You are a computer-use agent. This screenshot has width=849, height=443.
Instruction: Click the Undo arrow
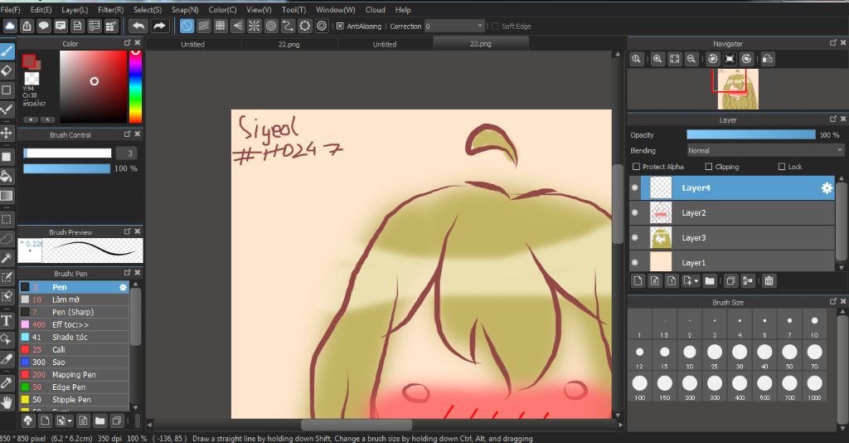coord(138,26)
